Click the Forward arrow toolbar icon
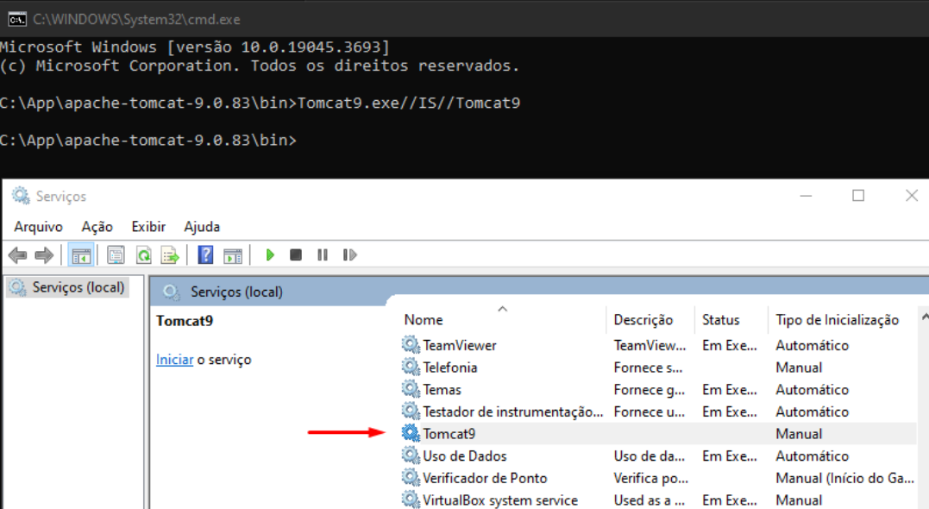This screenshot has height=509, width=929. pyautogui.click(x=45, y=255)
